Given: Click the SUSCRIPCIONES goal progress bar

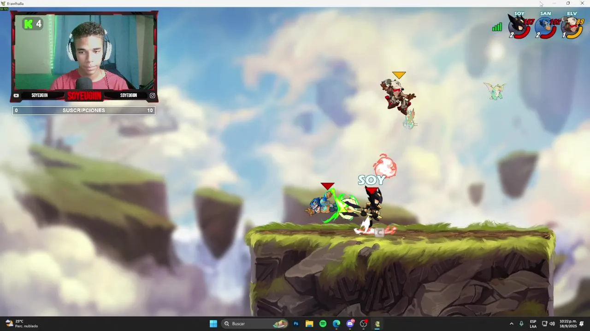Looking at the screenshot, I should tap(84, 110).
